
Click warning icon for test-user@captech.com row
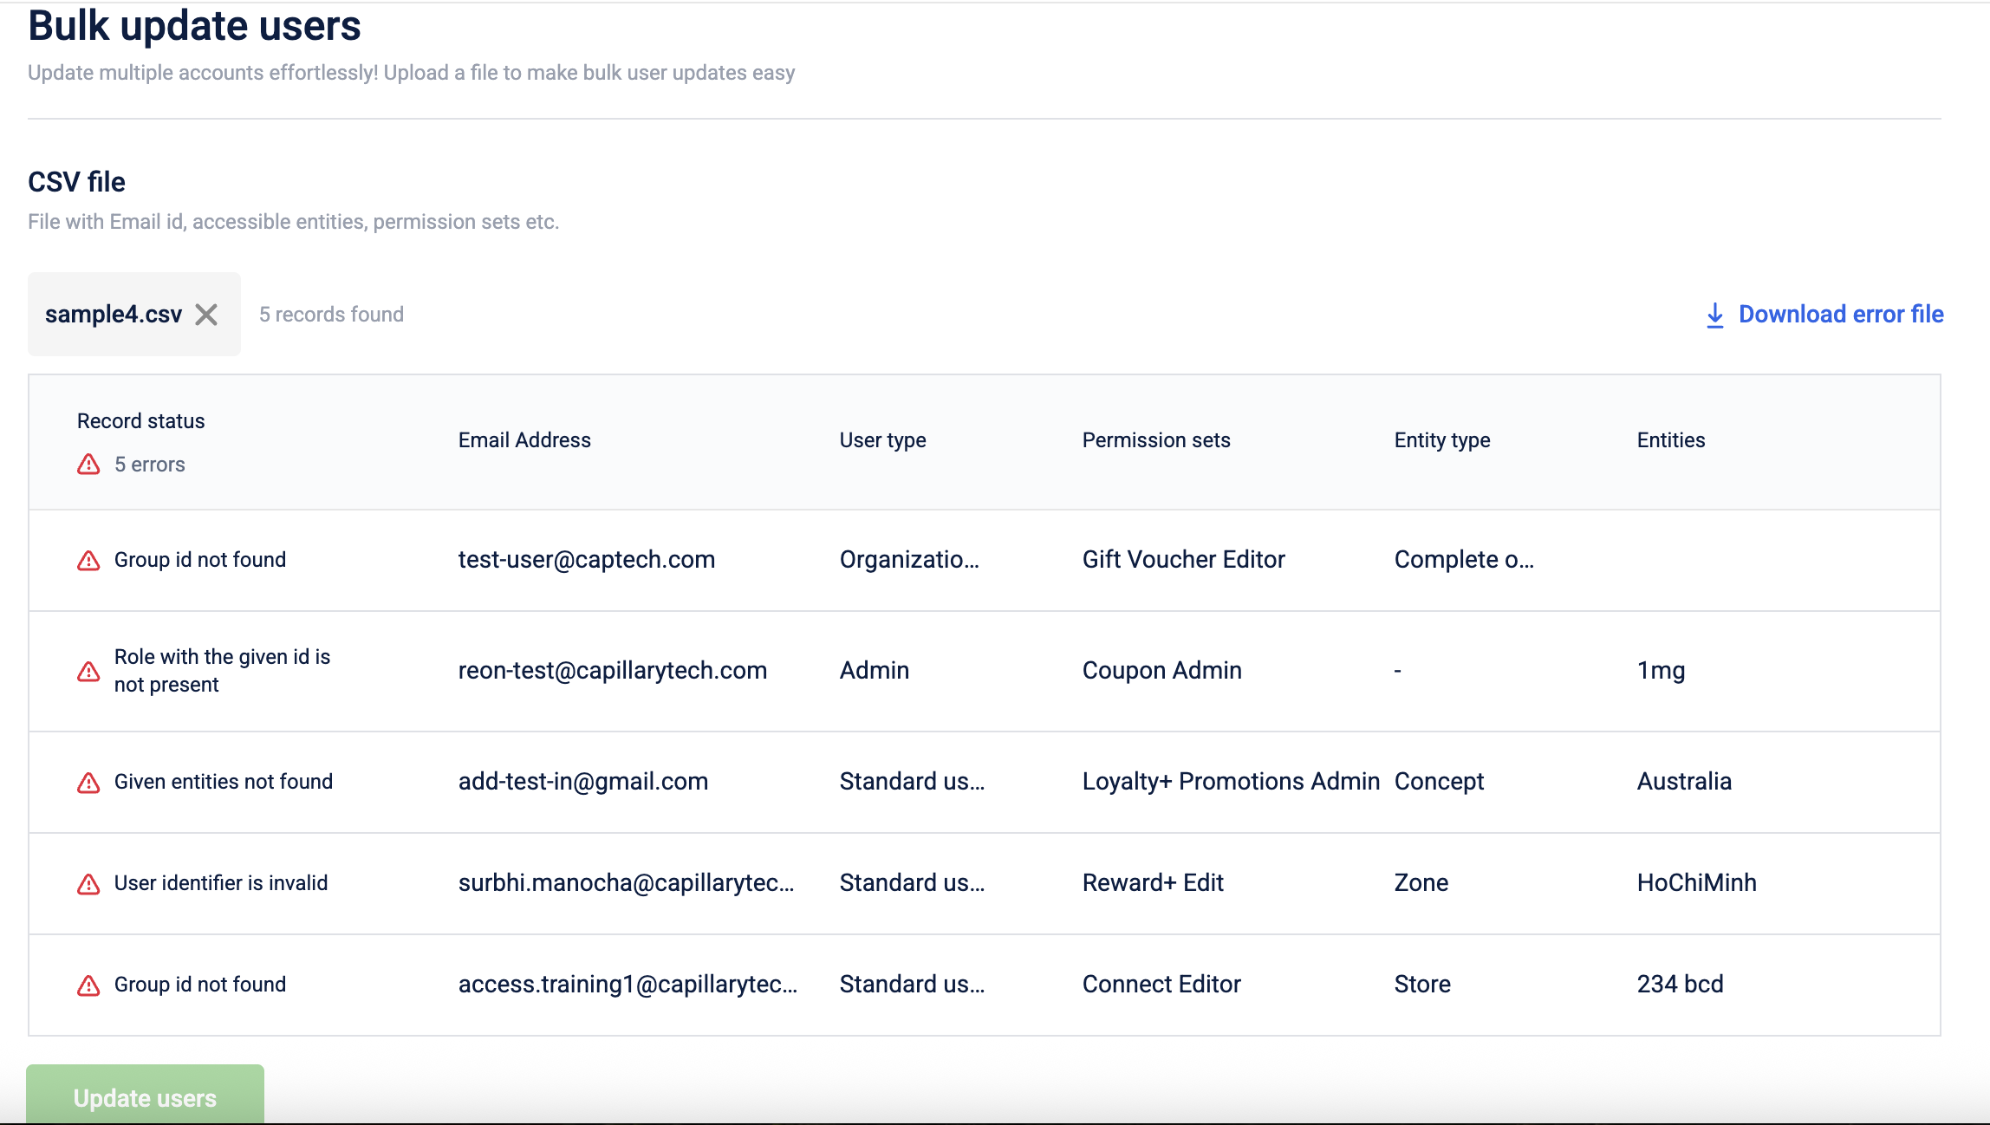(x=88, y=561)
